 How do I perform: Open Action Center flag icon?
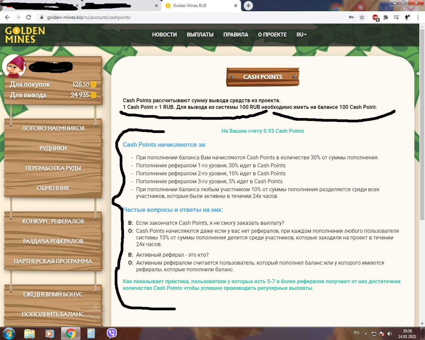click(382, 334)
